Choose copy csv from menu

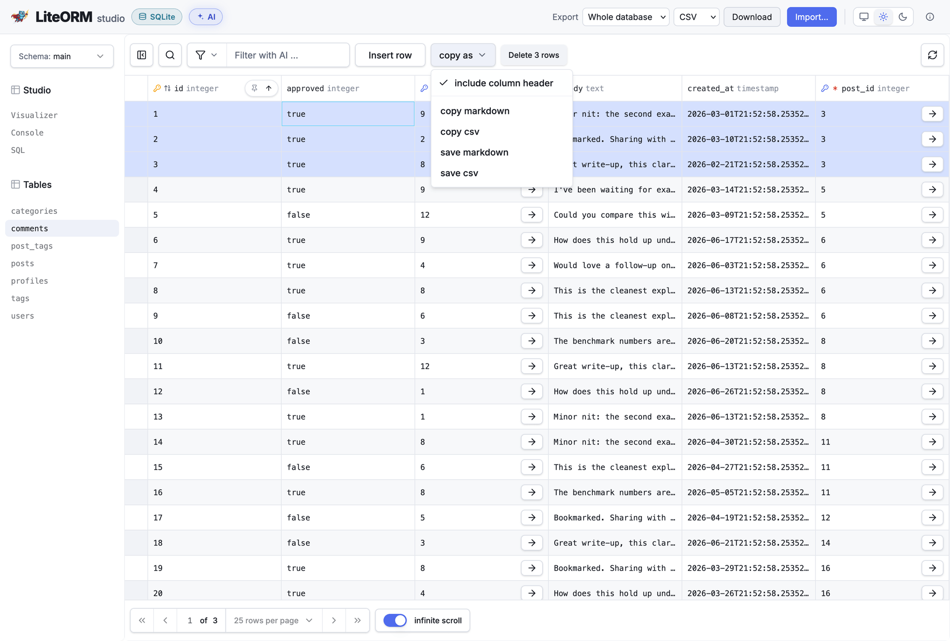coord(502,132)
